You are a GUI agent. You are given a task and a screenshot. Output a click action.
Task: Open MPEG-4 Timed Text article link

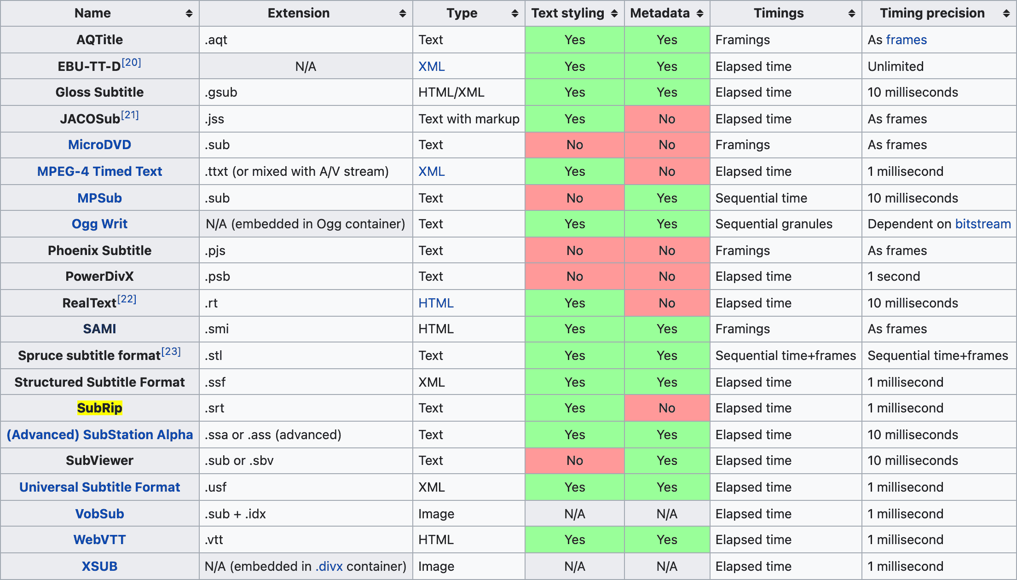99,172
